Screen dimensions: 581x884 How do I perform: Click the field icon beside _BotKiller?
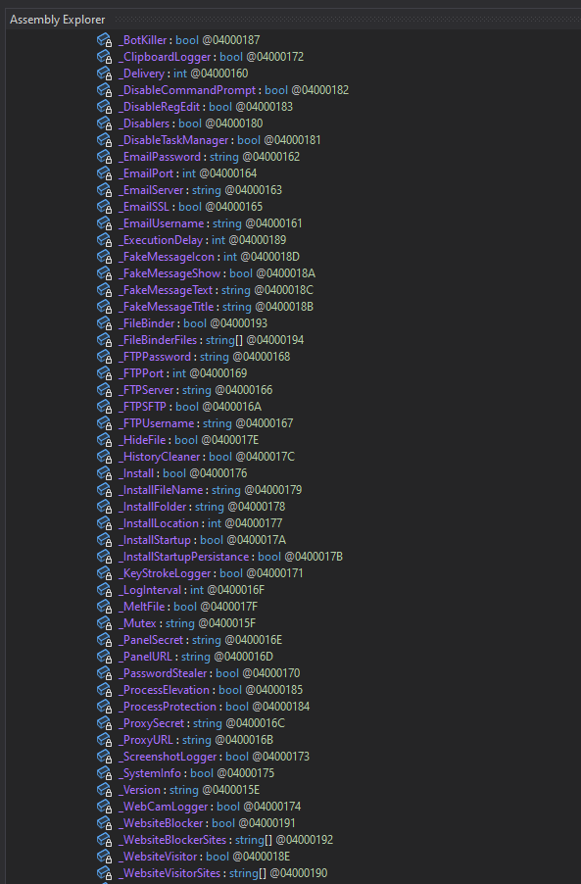point(104,40)
